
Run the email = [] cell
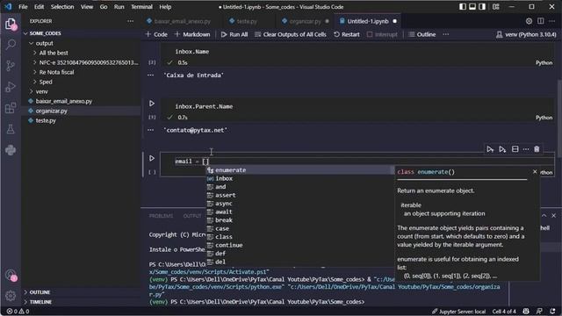(x=152, y=158)
